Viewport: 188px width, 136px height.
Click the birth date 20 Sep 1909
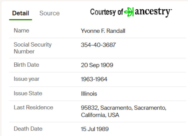97,65
